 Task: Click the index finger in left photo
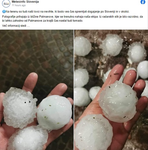tap(31, 82)
